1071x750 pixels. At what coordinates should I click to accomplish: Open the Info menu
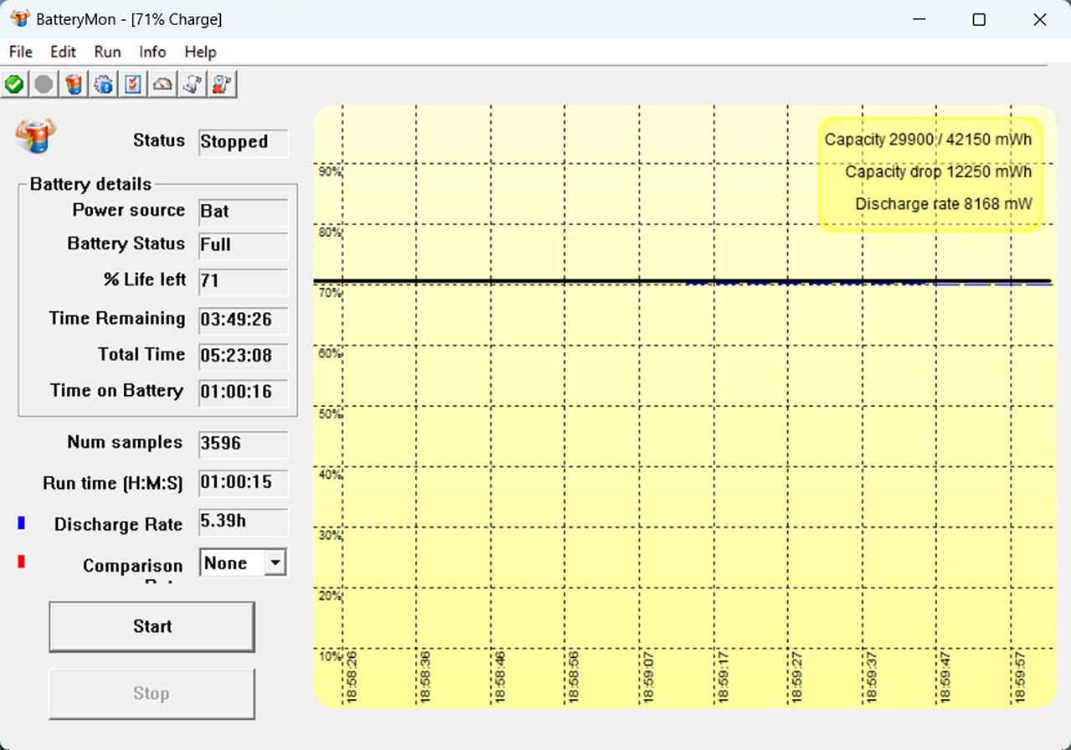[152, 52]
